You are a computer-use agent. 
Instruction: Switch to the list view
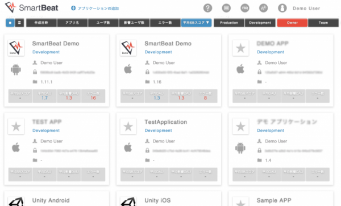coord(19,23)
